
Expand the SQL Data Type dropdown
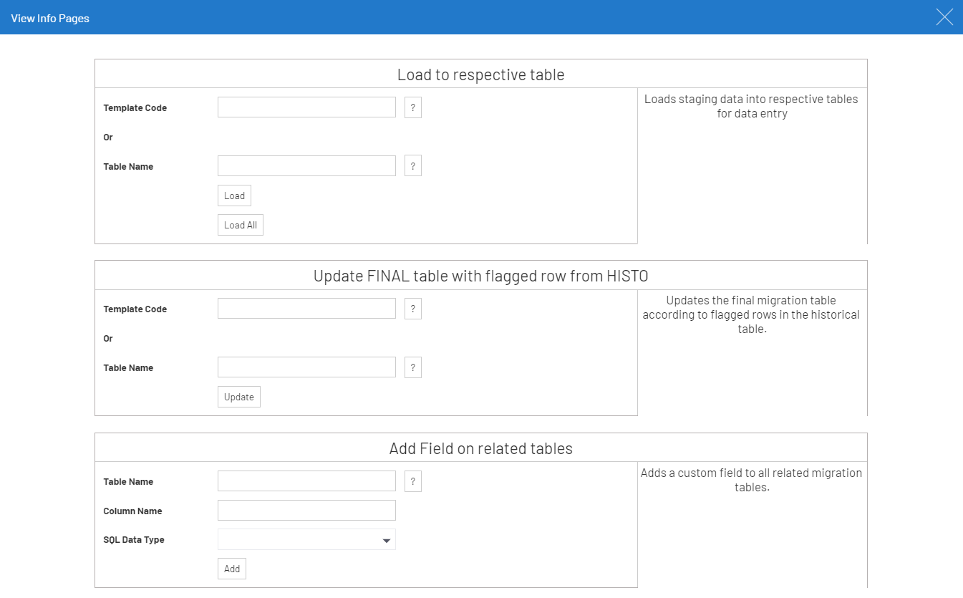coord(306,540)
